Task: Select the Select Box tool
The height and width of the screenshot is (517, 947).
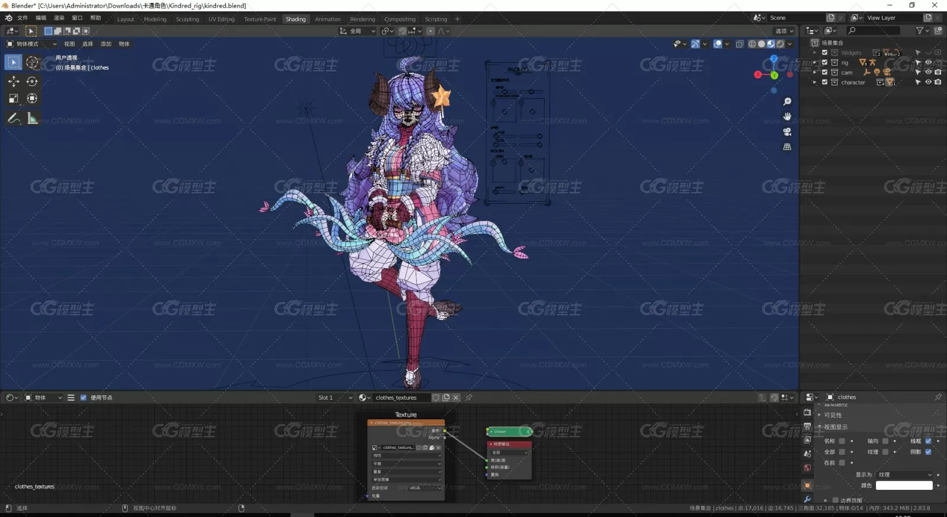Action: point(14,62)
